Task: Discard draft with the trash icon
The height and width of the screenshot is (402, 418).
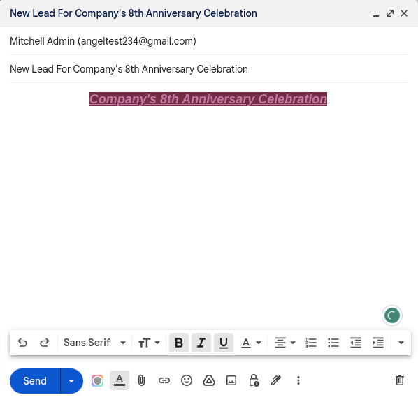Action: 400,380
